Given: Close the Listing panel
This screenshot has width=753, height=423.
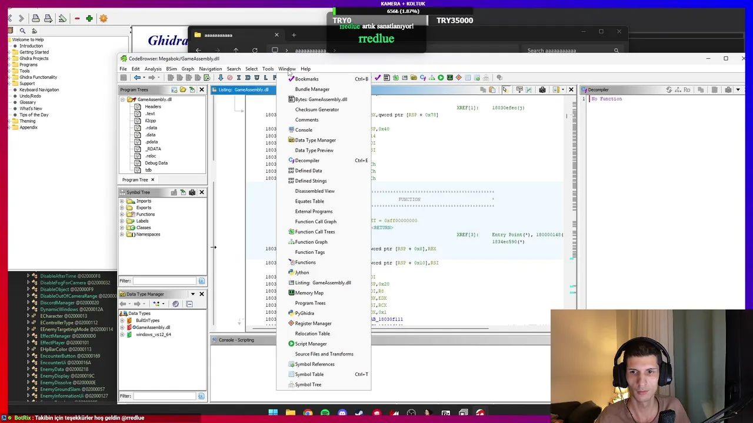Looking at the screenshot, I should (571, 90).
